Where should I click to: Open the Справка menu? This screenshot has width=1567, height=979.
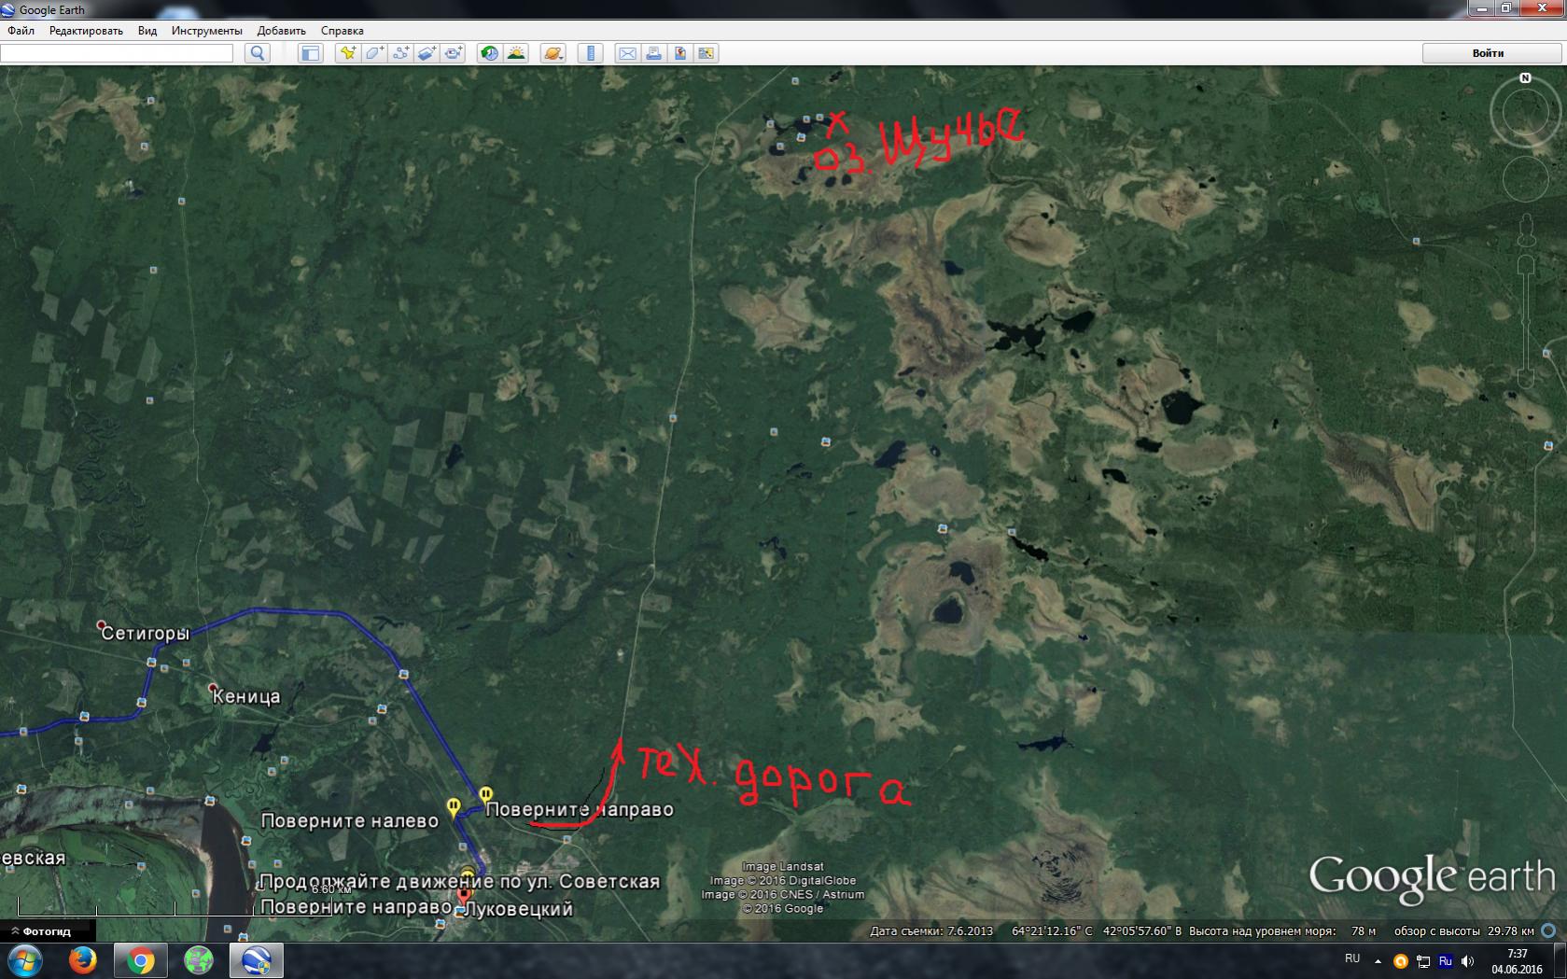click(x=342, y=31)
